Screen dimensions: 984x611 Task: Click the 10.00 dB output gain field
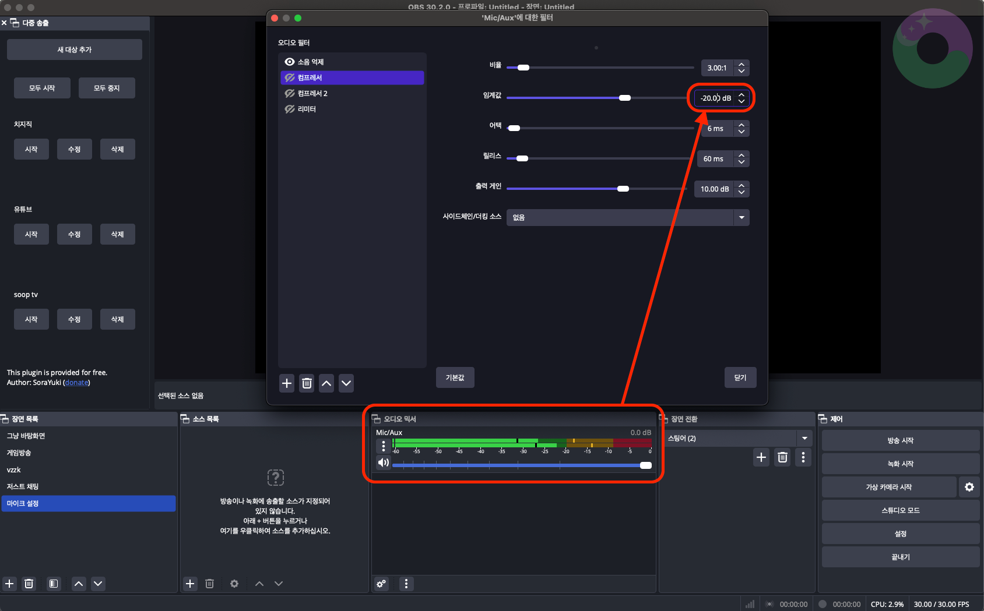pyautogui.click(x=715, y=189)
